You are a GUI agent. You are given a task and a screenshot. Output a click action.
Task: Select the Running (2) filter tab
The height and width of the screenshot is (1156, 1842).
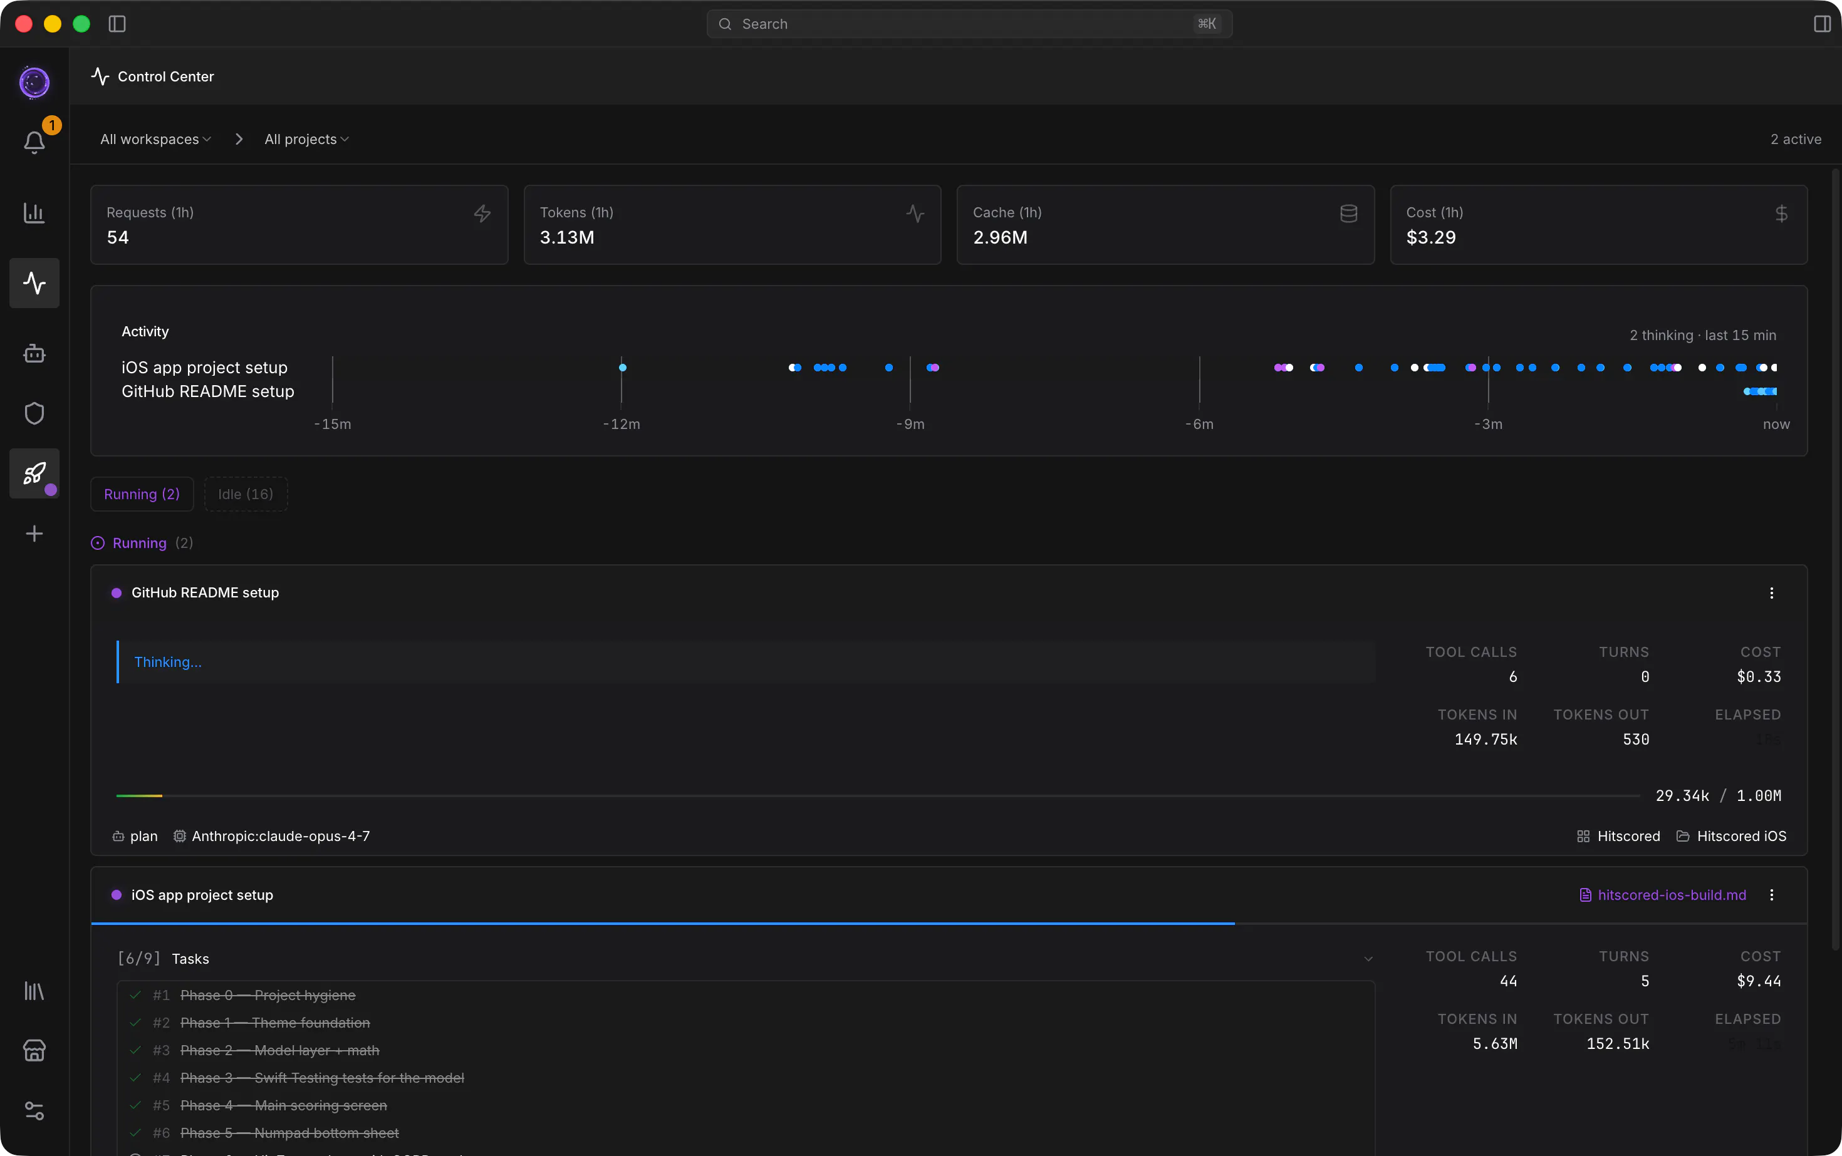coord(142,494)
